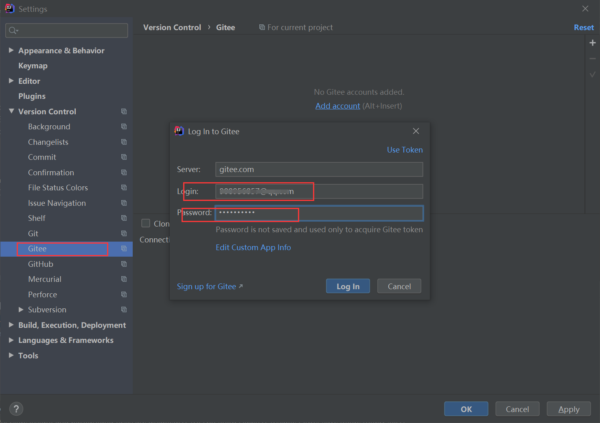Click the project-level icon beside Git
Screen dimensions: 600x423
click(x=124, y=233)
